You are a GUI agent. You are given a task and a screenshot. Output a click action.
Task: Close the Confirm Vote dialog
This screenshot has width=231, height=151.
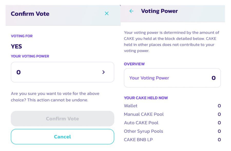[107, 14]
